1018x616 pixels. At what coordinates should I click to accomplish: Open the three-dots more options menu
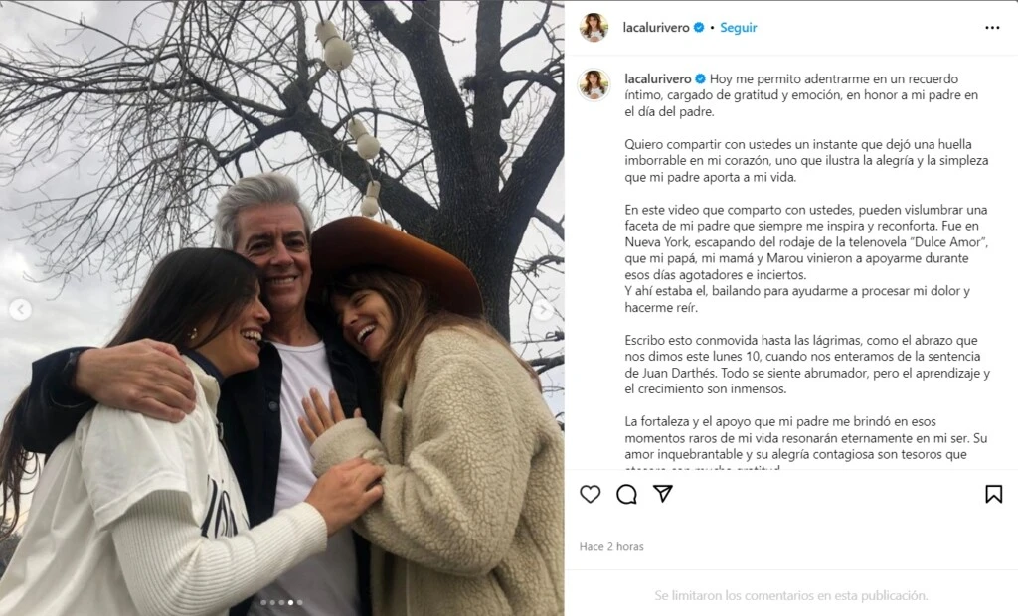(992, 27)
